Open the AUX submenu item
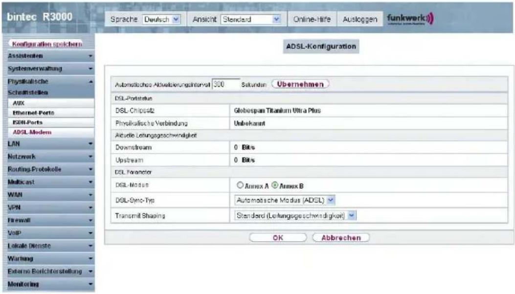This screenshot has height=294, width=515. (51, 103)
